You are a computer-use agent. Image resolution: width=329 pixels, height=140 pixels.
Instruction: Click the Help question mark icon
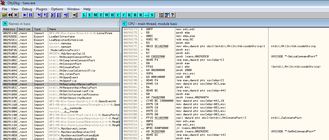[x=172, y=15]
